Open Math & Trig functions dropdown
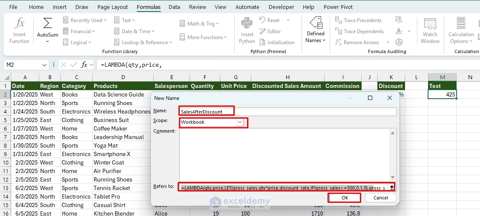The width and height of the screenshot is (480, 216). point(199,23)
